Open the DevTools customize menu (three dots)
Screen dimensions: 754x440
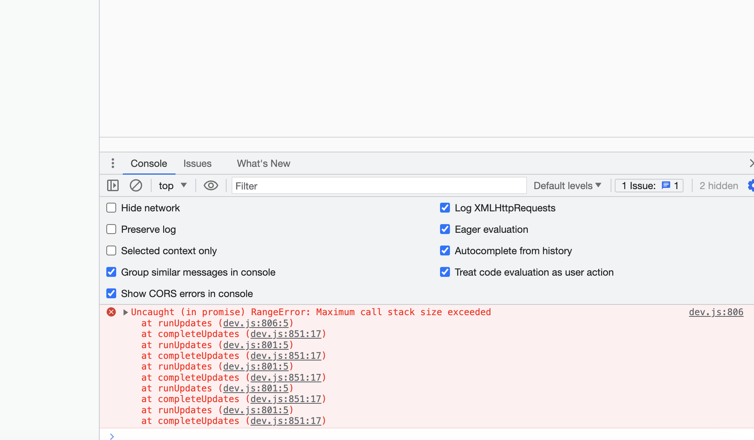pos(112,163)
